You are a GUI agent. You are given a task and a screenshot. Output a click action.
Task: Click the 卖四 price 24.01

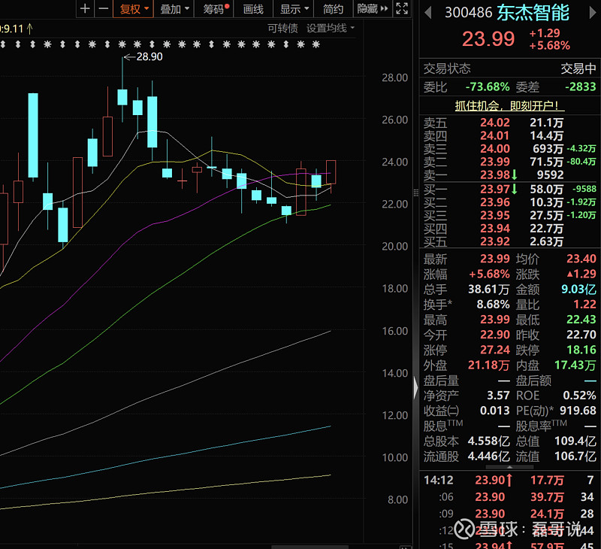click(495, 136)
